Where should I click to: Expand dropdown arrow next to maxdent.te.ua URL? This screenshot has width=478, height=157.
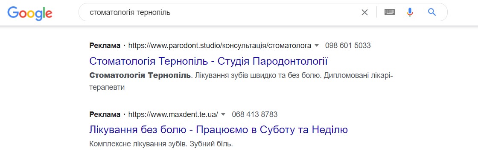(x=223, y=115)
